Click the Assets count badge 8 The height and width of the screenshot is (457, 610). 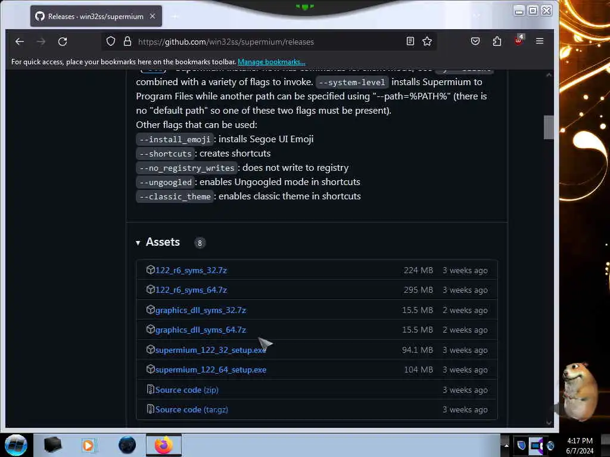click(x=200, y=243)
